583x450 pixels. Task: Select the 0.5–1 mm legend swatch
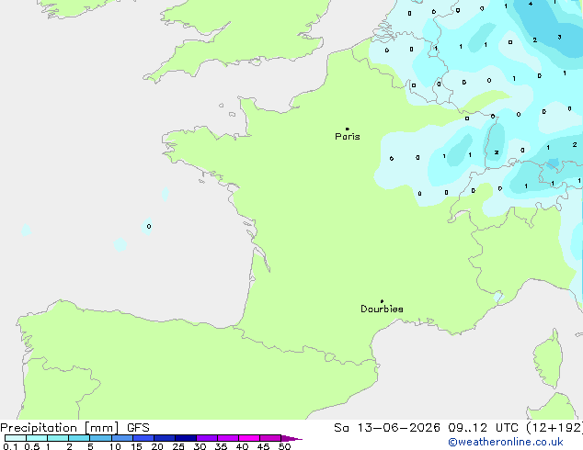(37, 438)
